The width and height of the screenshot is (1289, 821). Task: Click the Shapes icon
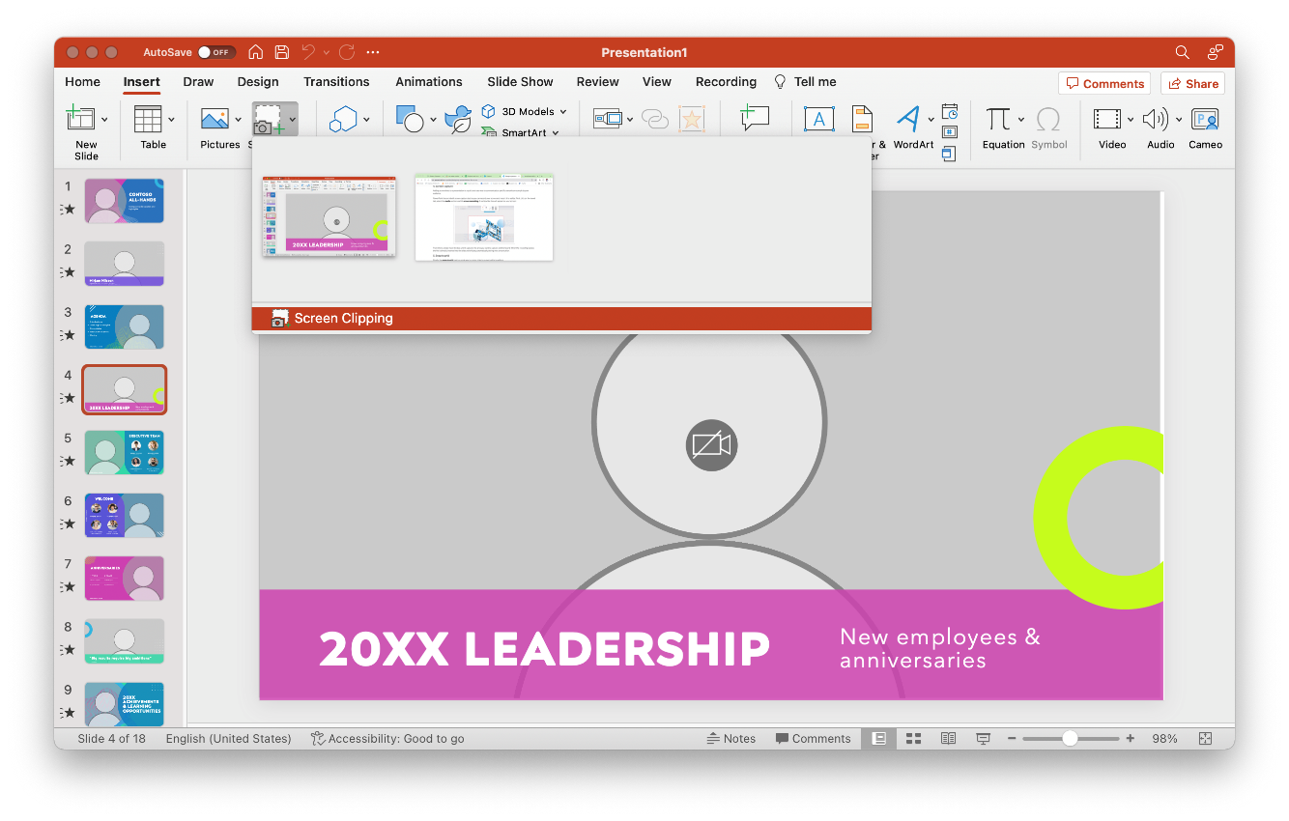coord(411,119)
